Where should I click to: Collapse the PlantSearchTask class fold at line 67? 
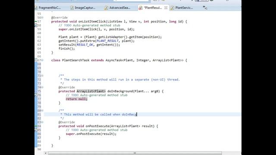click(42, 60)
